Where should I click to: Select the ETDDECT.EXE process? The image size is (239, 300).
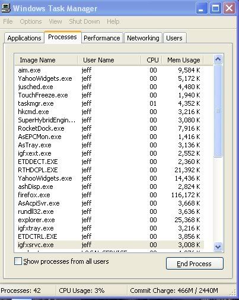[110, 162]
